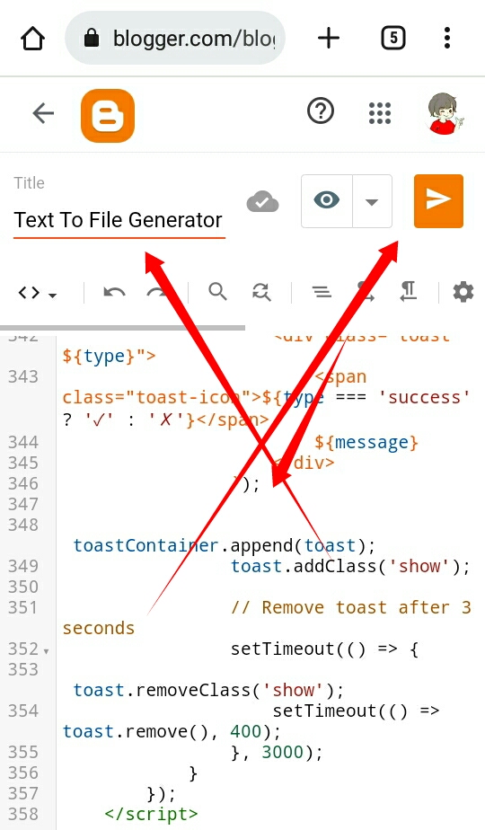Switch HTML view mode dropdown

coord(37,293)
